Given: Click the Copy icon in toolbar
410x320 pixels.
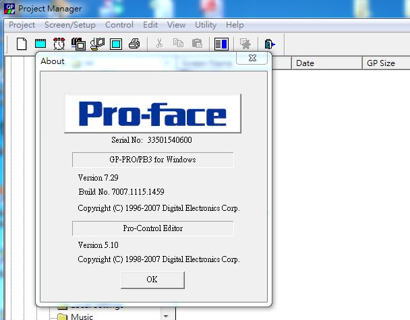Looking at the screenshot, I should pos(178,44).
